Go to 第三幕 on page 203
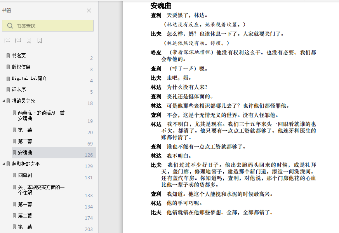The image size is (339, 233). coord(25,227)
